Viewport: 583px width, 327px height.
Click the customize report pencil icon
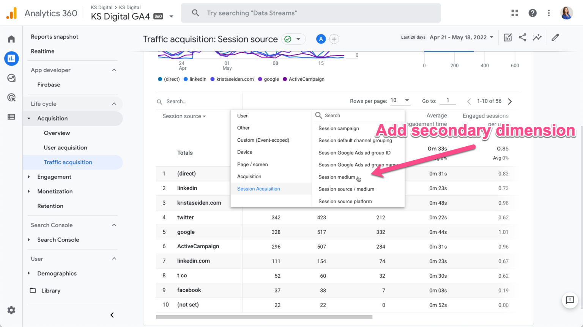pos(555,38)
